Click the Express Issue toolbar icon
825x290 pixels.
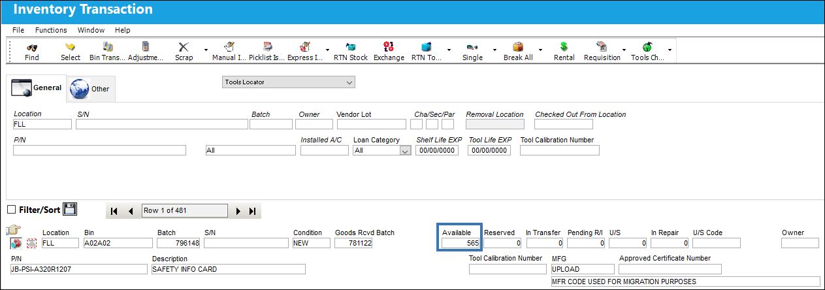305,47
